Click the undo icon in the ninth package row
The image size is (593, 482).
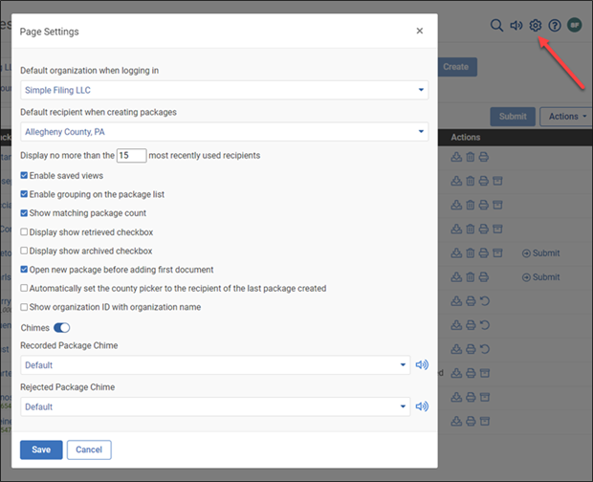pyautogui.click(x=485, y=349)
